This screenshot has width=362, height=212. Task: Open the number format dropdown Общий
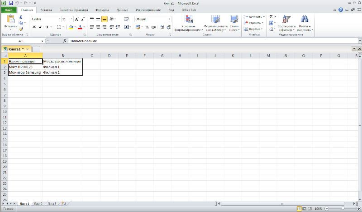(x=169, y=19)
